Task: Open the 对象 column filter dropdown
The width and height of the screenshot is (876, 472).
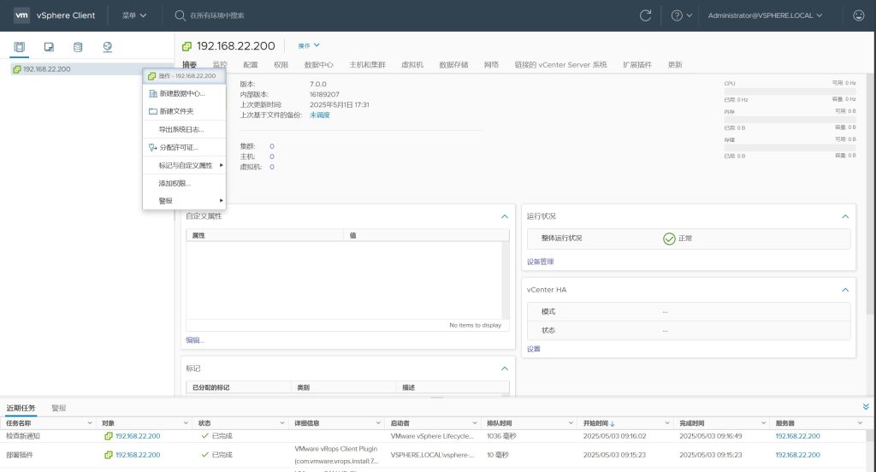Action: 186,423
